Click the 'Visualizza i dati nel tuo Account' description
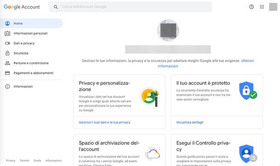This screenshot has height=166, width=280. (105, 104)
